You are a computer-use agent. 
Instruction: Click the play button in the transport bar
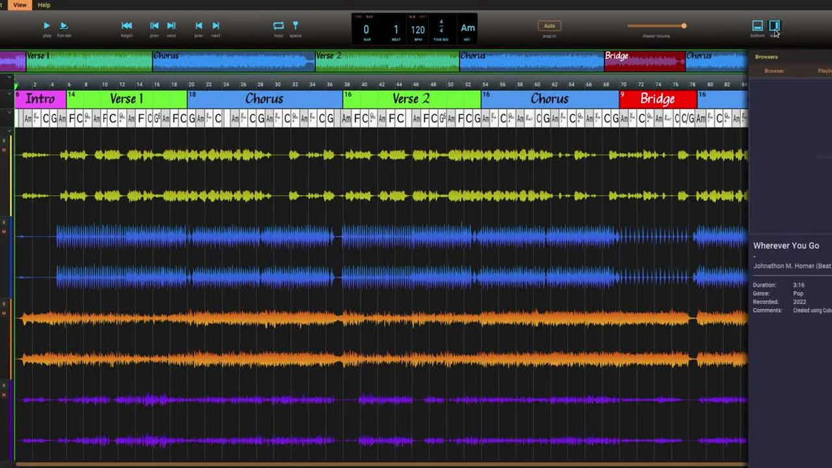pyautogui.click(x=46, y=26)
